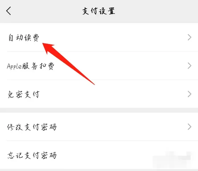Tap the 续费 characters in 自动续费
The height and width of the screenshot is (171, 198).
point(32,38)
